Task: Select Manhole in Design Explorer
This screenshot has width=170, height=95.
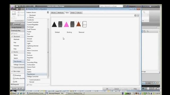Action: (16, 39)
